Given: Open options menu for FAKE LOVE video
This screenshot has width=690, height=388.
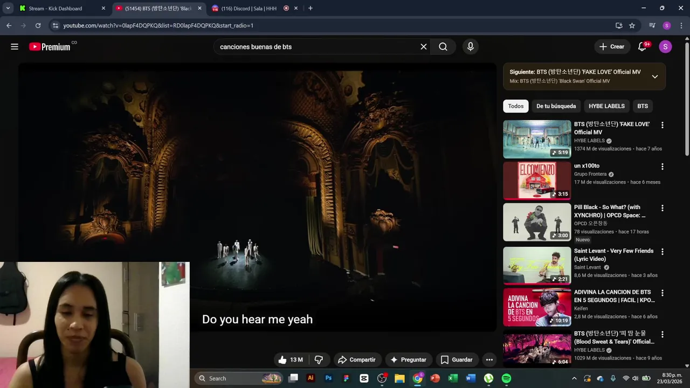Looking at the screenshot, I should (x=663, y=125).
